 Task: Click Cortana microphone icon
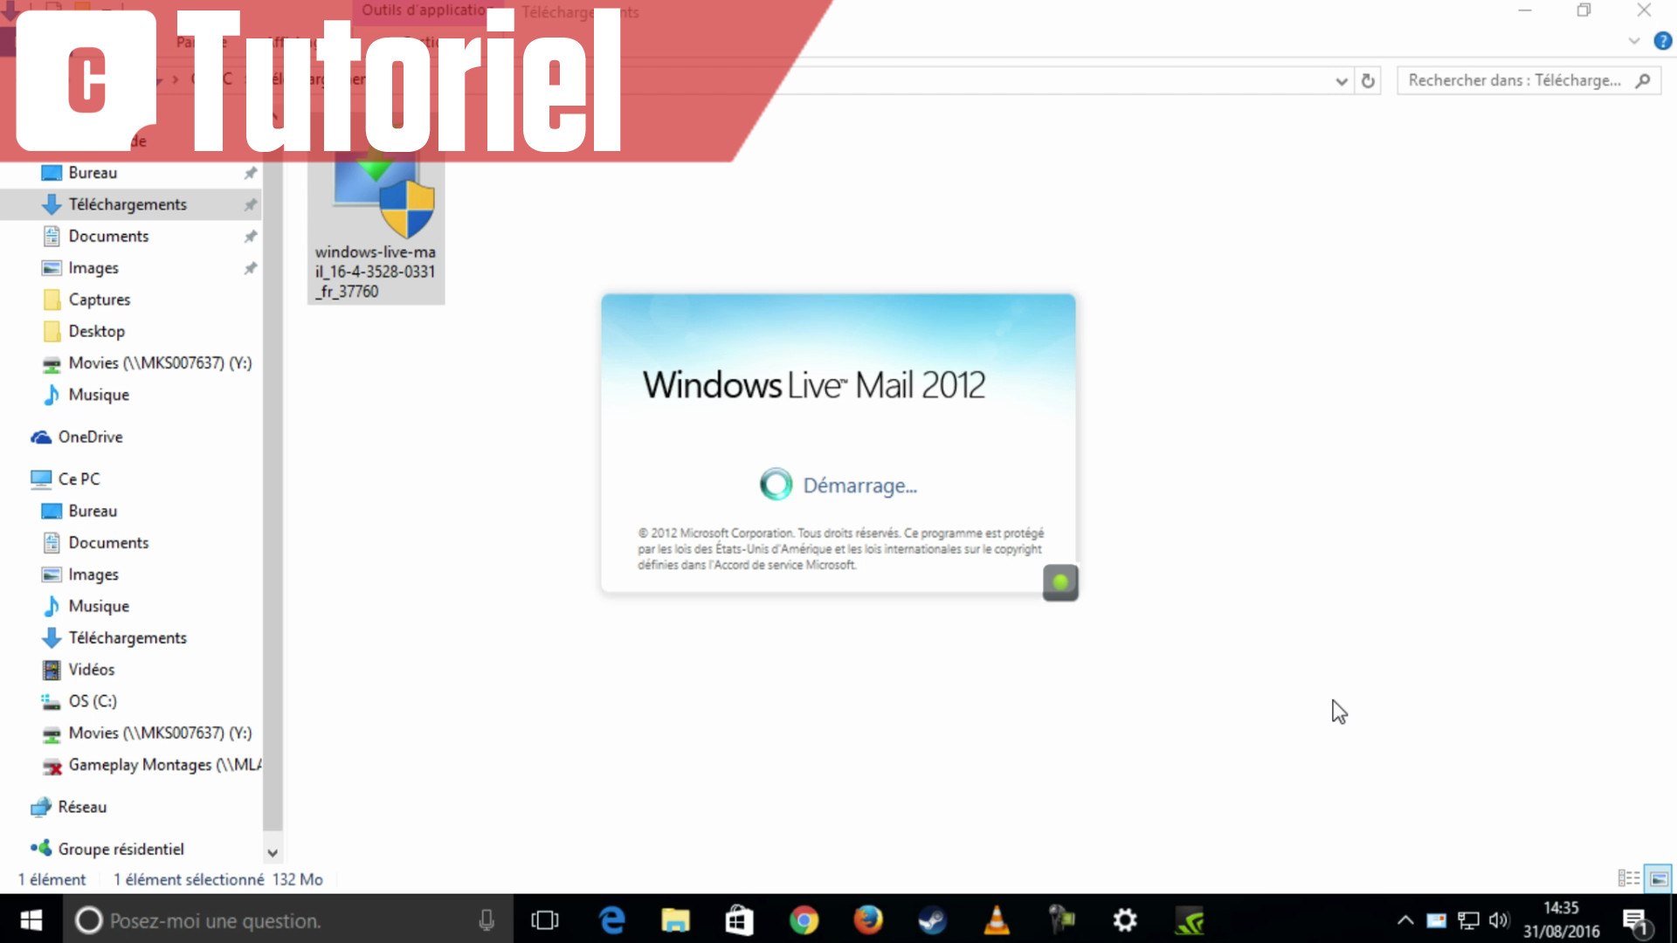[487, 920]
